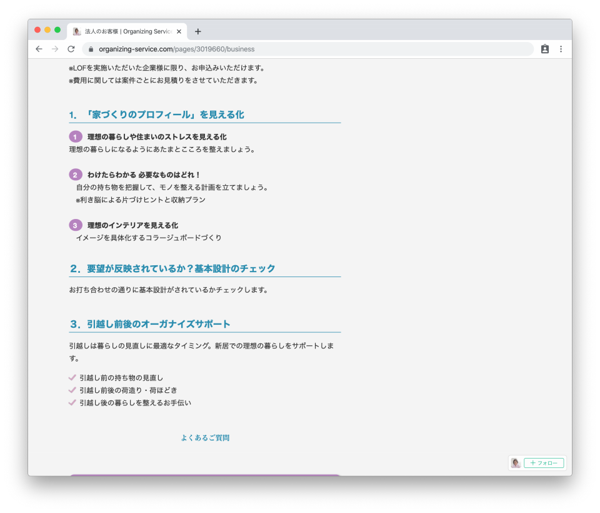This screenshot has width=600, height=513.
Task: Open the よくあるご質問 link
Action: tap(205, 437)
